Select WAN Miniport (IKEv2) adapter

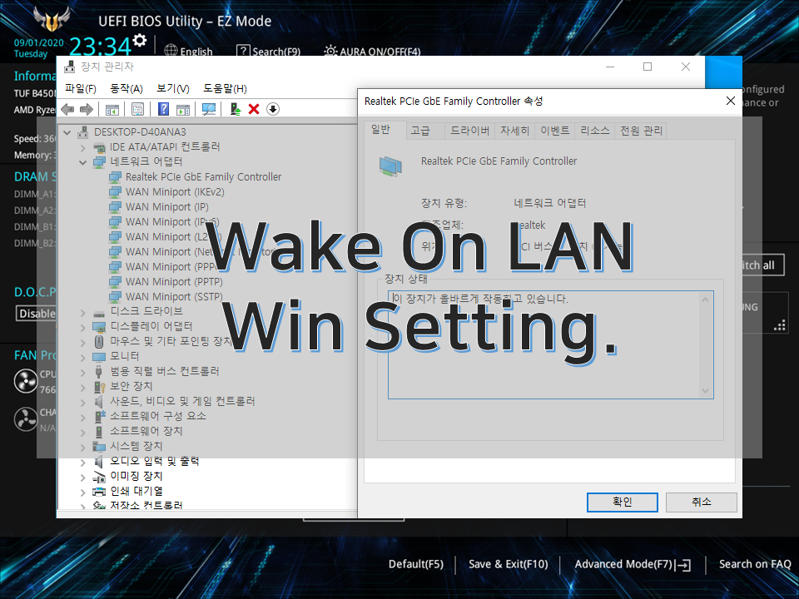[175, 192]
